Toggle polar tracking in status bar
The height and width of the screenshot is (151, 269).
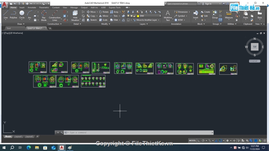pyautogui.click(x=203, y=141)
